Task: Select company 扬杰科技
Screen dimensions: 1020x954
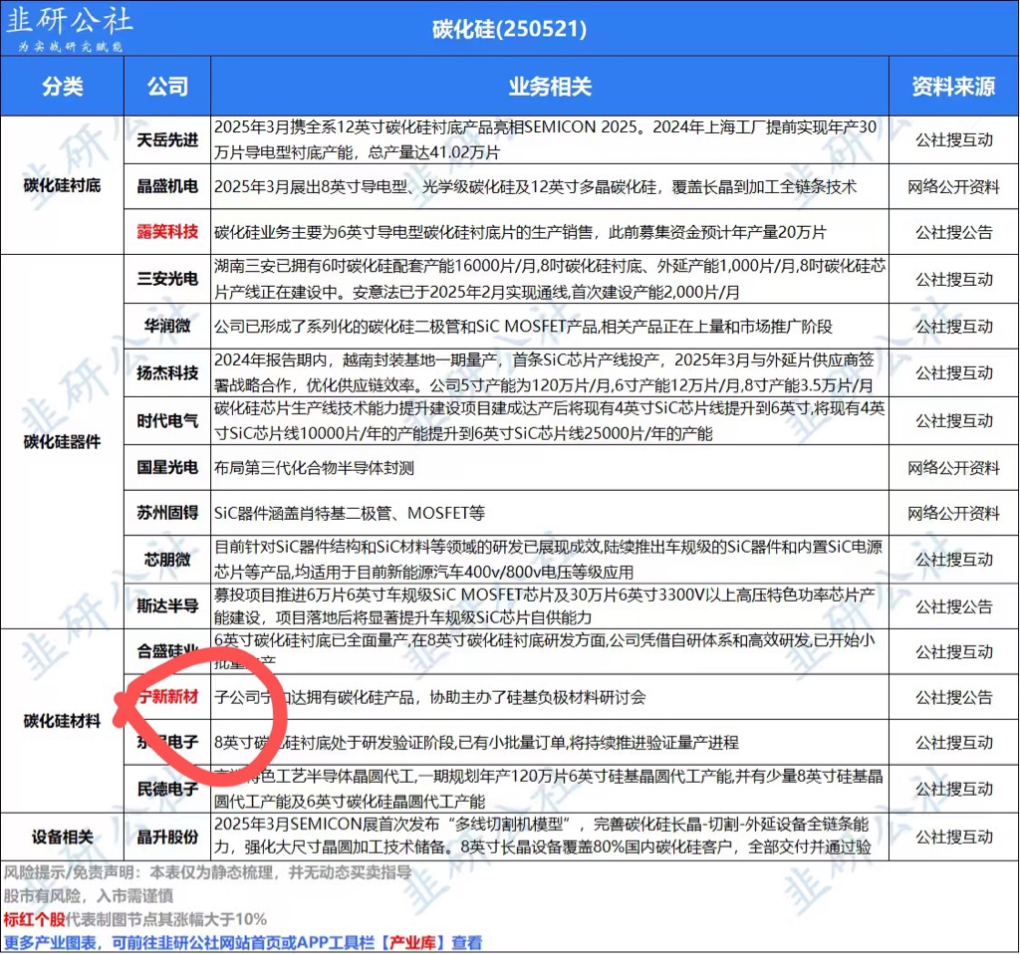Action: click(x=167, y=372)
